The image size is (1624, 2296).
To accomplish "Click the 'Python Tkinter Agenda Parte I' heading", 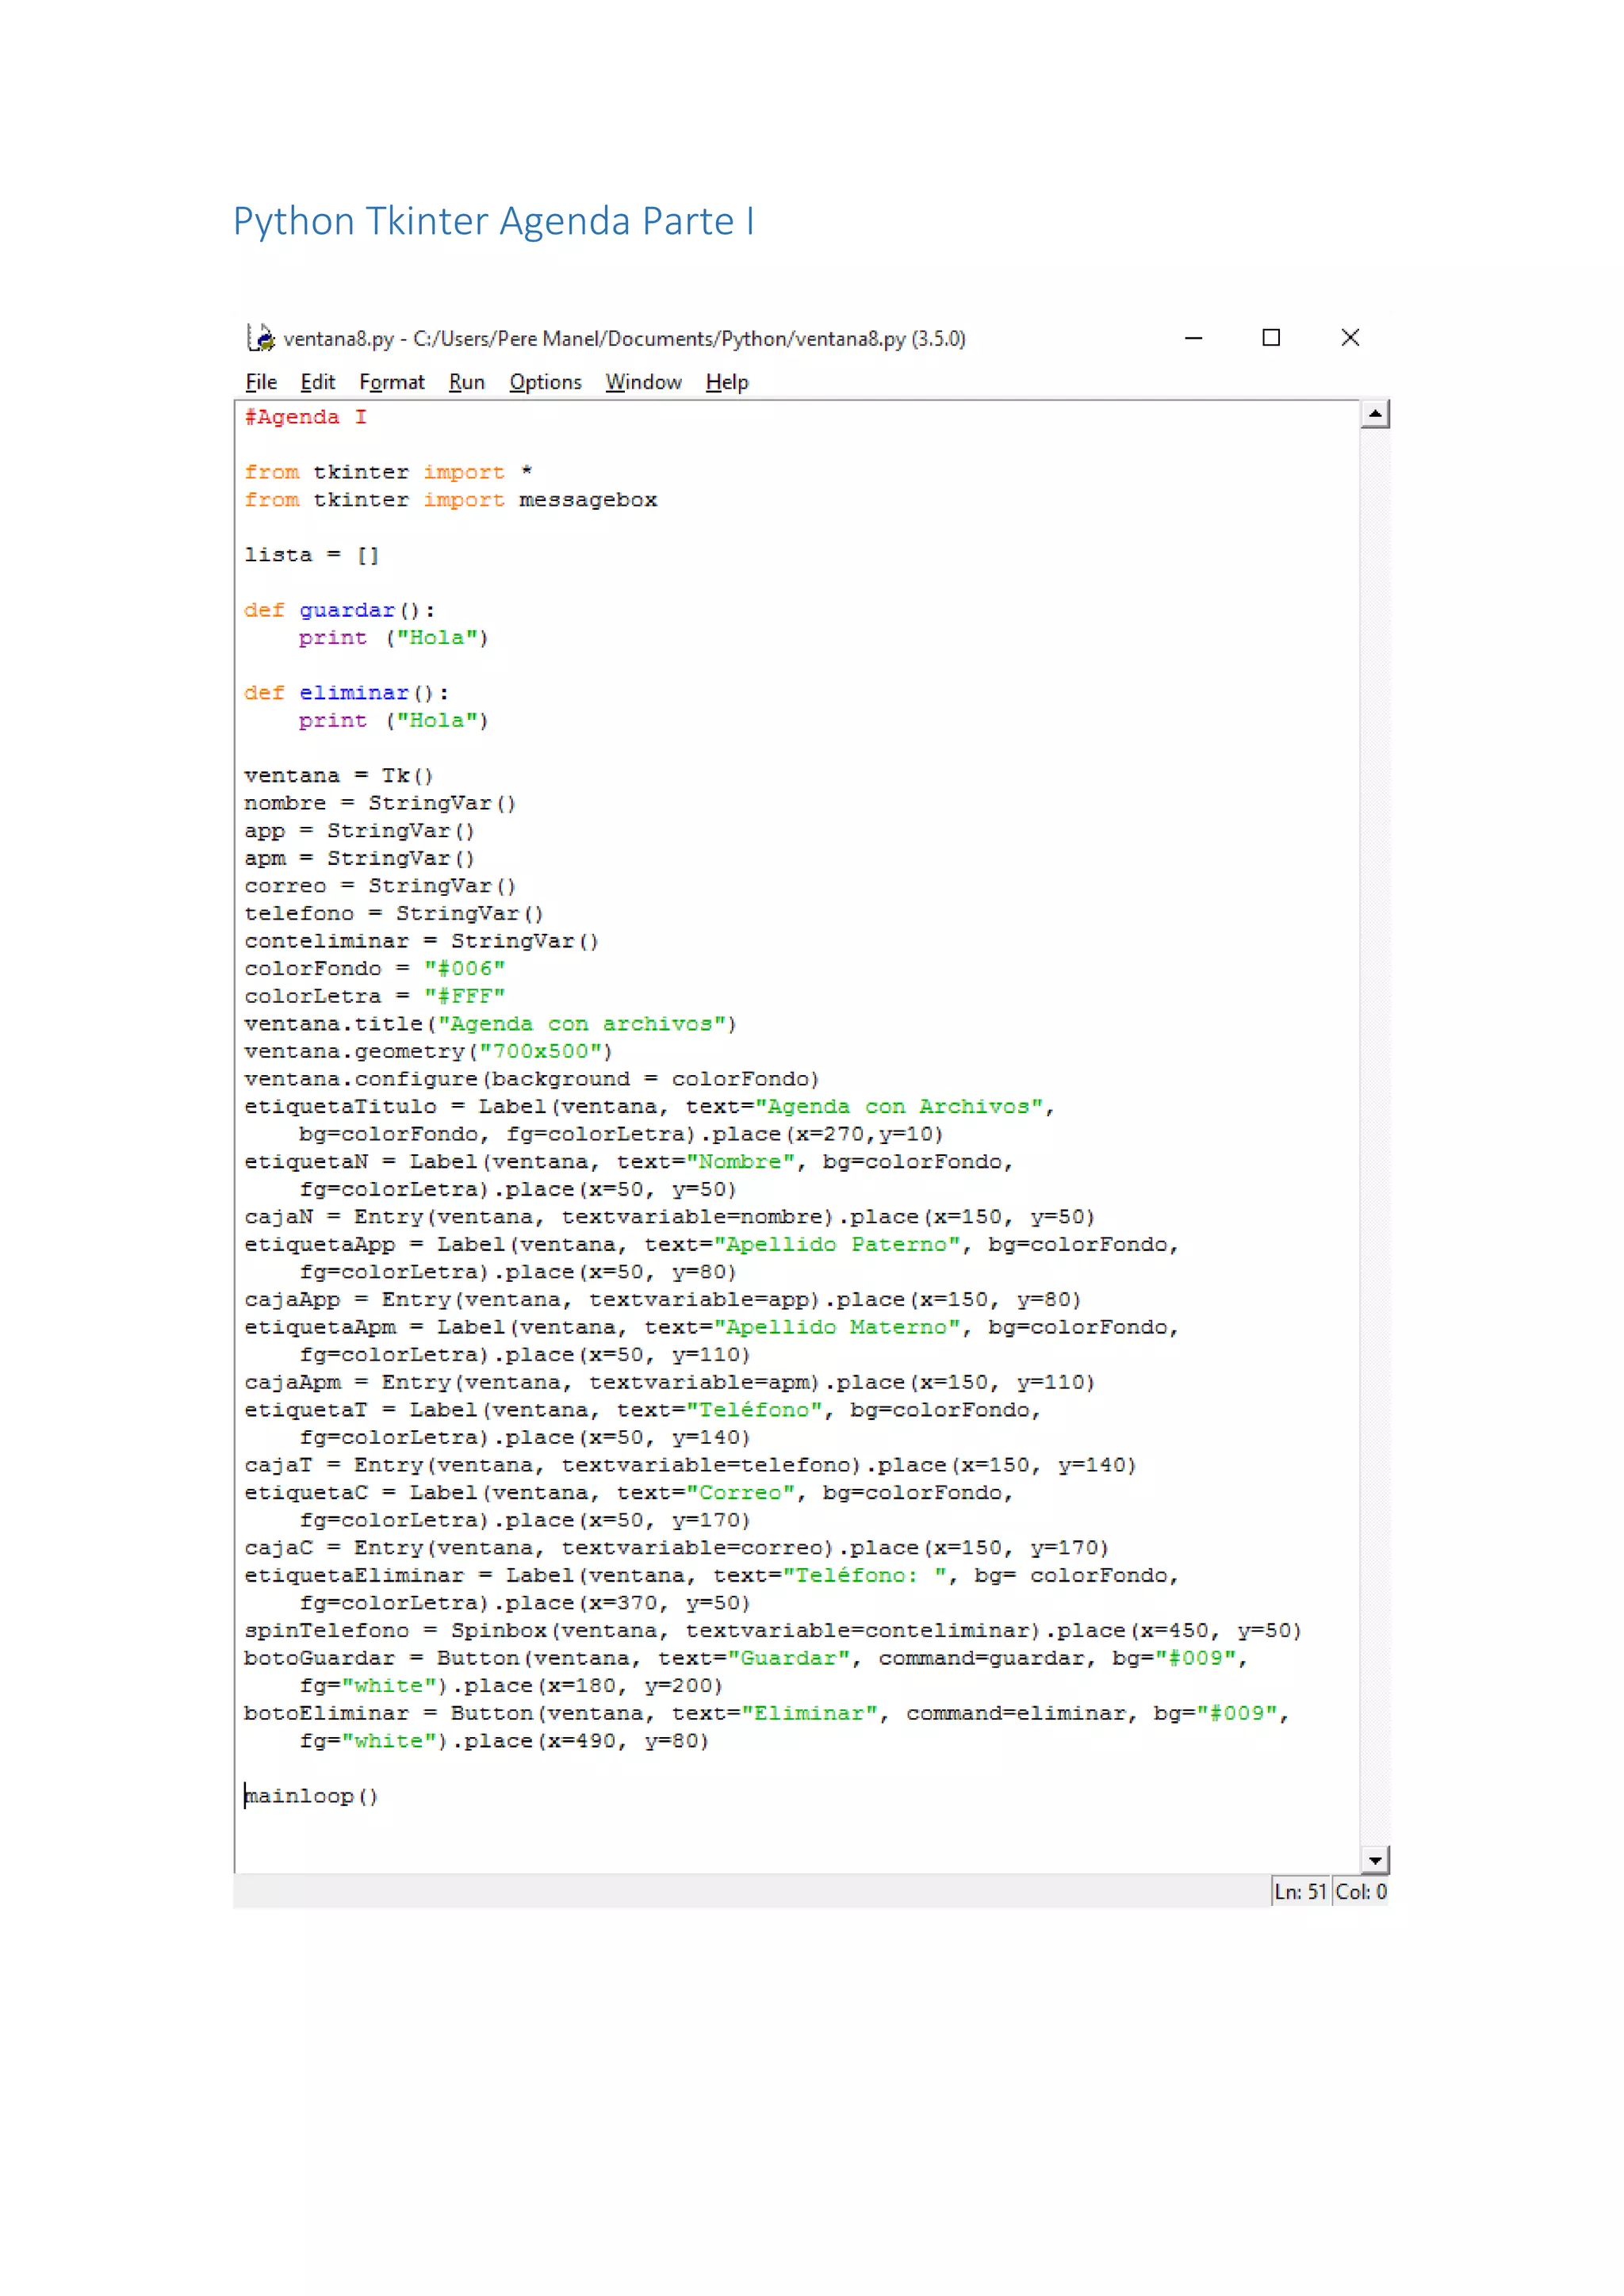I will pyautogui.click(x=494, y=221).
